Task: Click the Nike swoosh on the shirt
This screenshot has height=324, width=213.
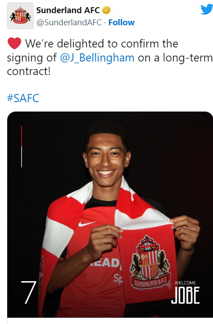Action: point(87,224)
